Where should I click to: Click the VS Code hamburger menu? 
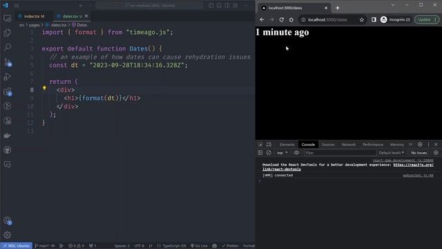tap(17, 6)
